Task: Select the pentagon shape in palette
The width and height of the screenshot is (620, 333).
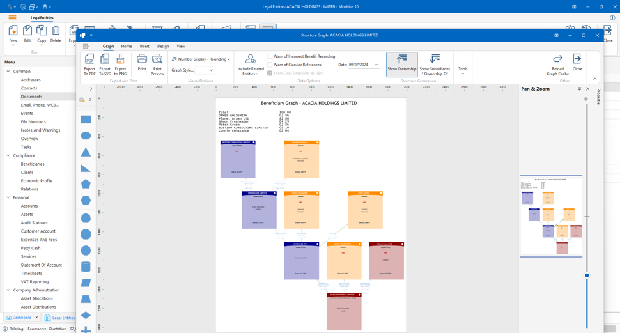Action: coord(86,184)
